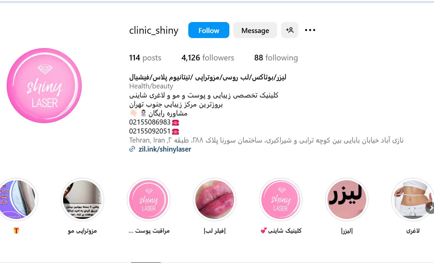The height and width of the screenshot is (271, 434).
Task: View the 4,126 followers list
Action: click(208, 58)
